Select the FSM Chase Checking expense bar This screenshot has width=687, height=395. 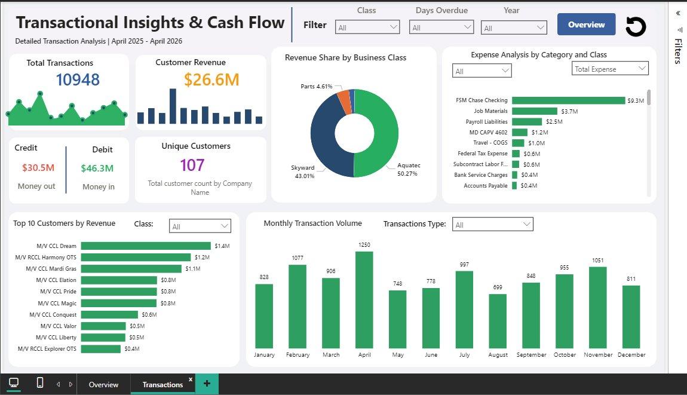(568, 100)
